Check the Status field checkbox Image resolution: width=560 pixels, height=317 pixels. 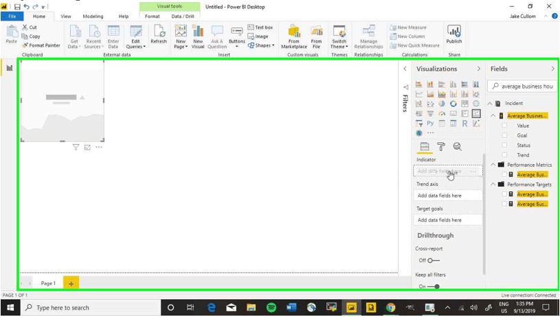pyautogui.click(x=504, y=145)
